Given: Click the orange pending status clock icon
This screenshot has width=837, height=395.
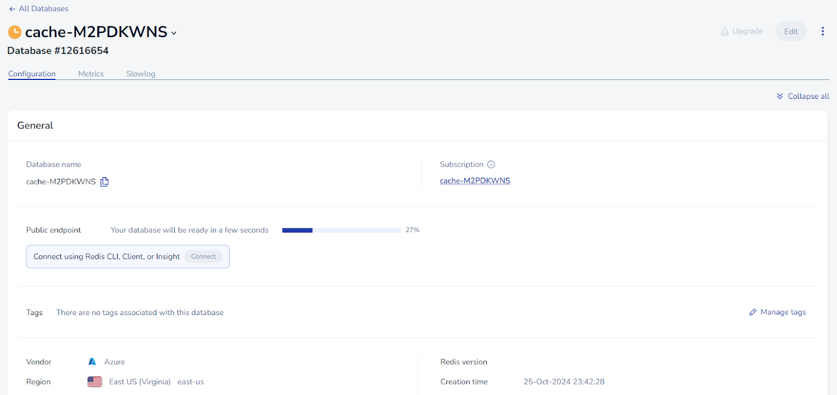Looking at the screenshot, I should tap(15, 32).
